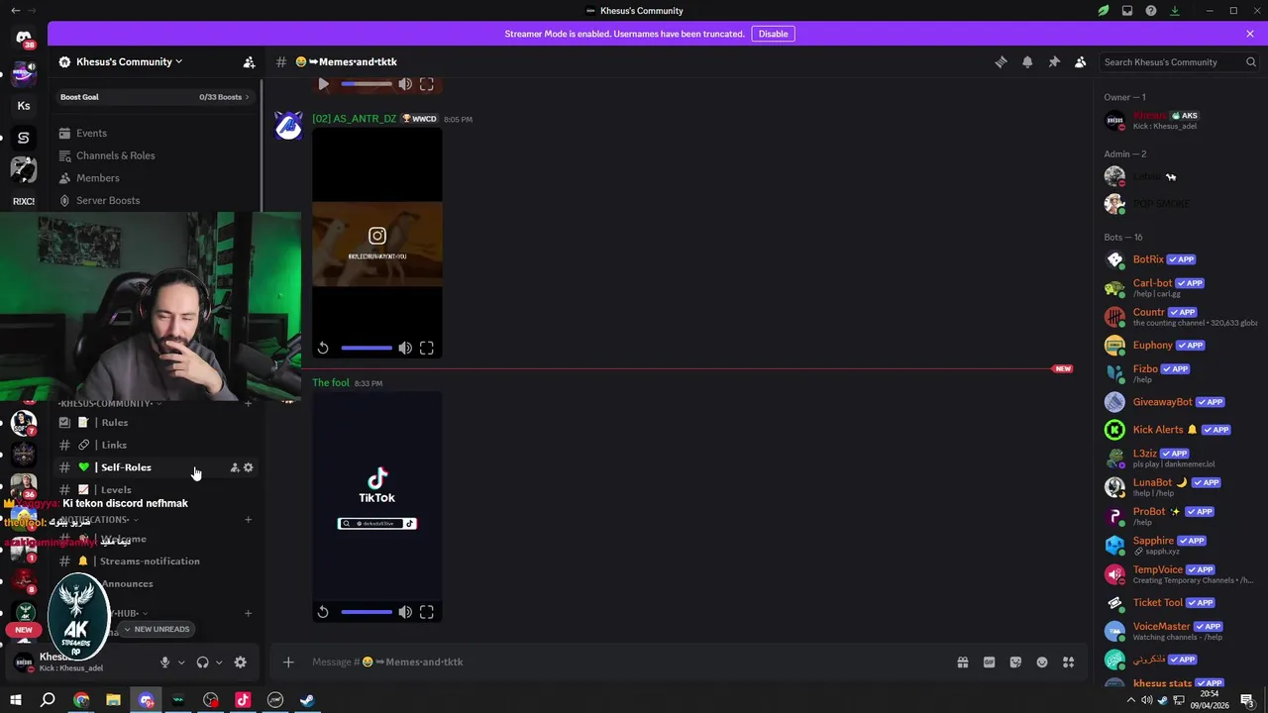Click green leaf icon in title bar
1268x713 pixels.
tap(1104, 11)
